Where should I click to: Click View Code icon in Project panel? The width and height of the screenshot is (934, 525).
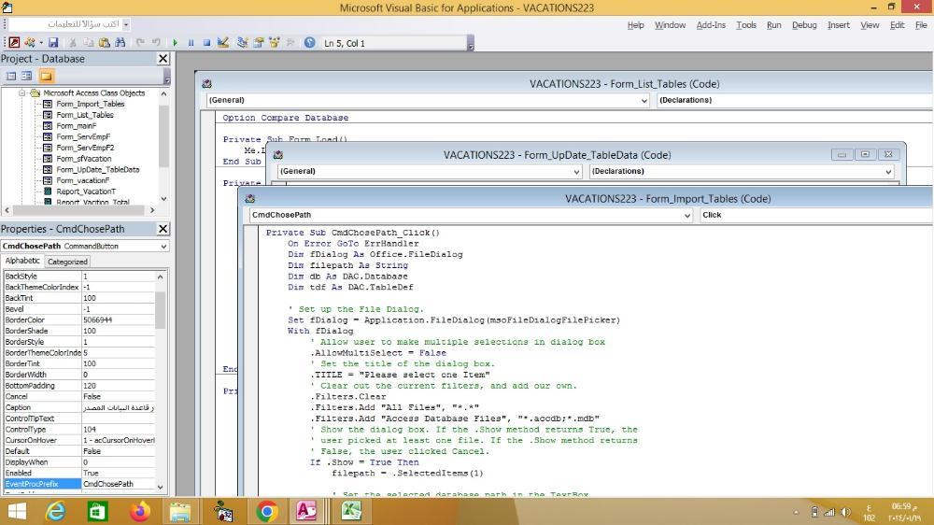[11, 76]
